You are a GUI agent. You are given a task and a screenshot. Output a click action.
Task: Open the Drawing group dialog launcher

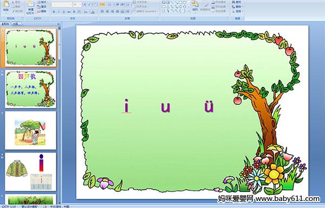point(228,18)
